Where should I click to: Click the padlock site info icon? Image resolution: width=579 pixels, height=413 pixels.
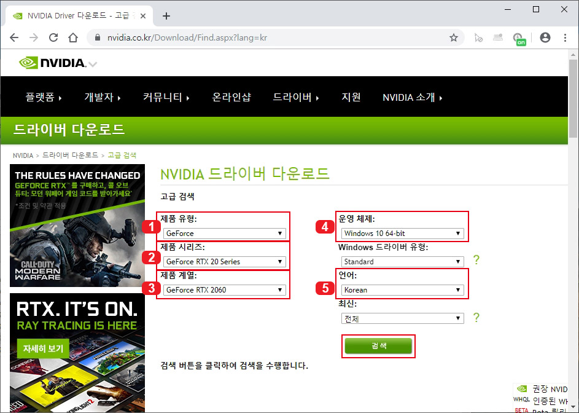tap(98, 37)
